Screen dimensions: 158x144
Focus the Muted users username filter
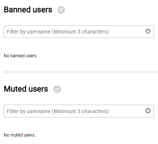click(x=79, y=111)
